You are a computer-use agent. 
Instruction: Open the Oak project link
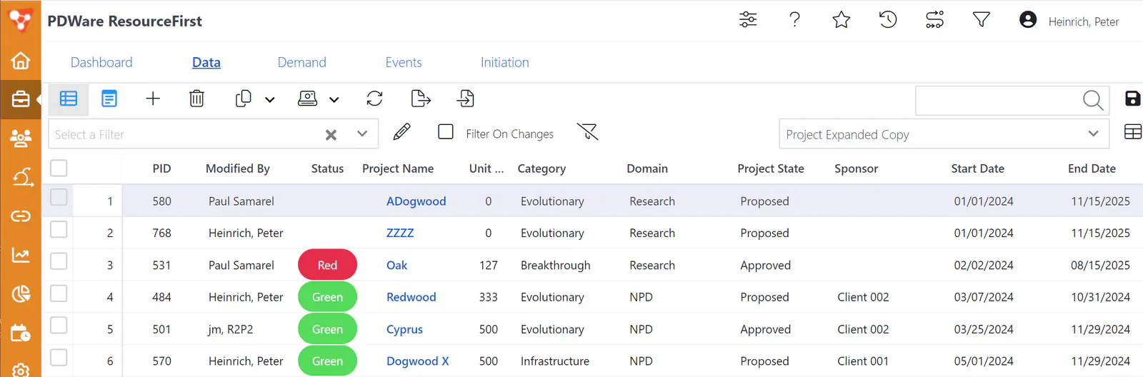point(396,265)
